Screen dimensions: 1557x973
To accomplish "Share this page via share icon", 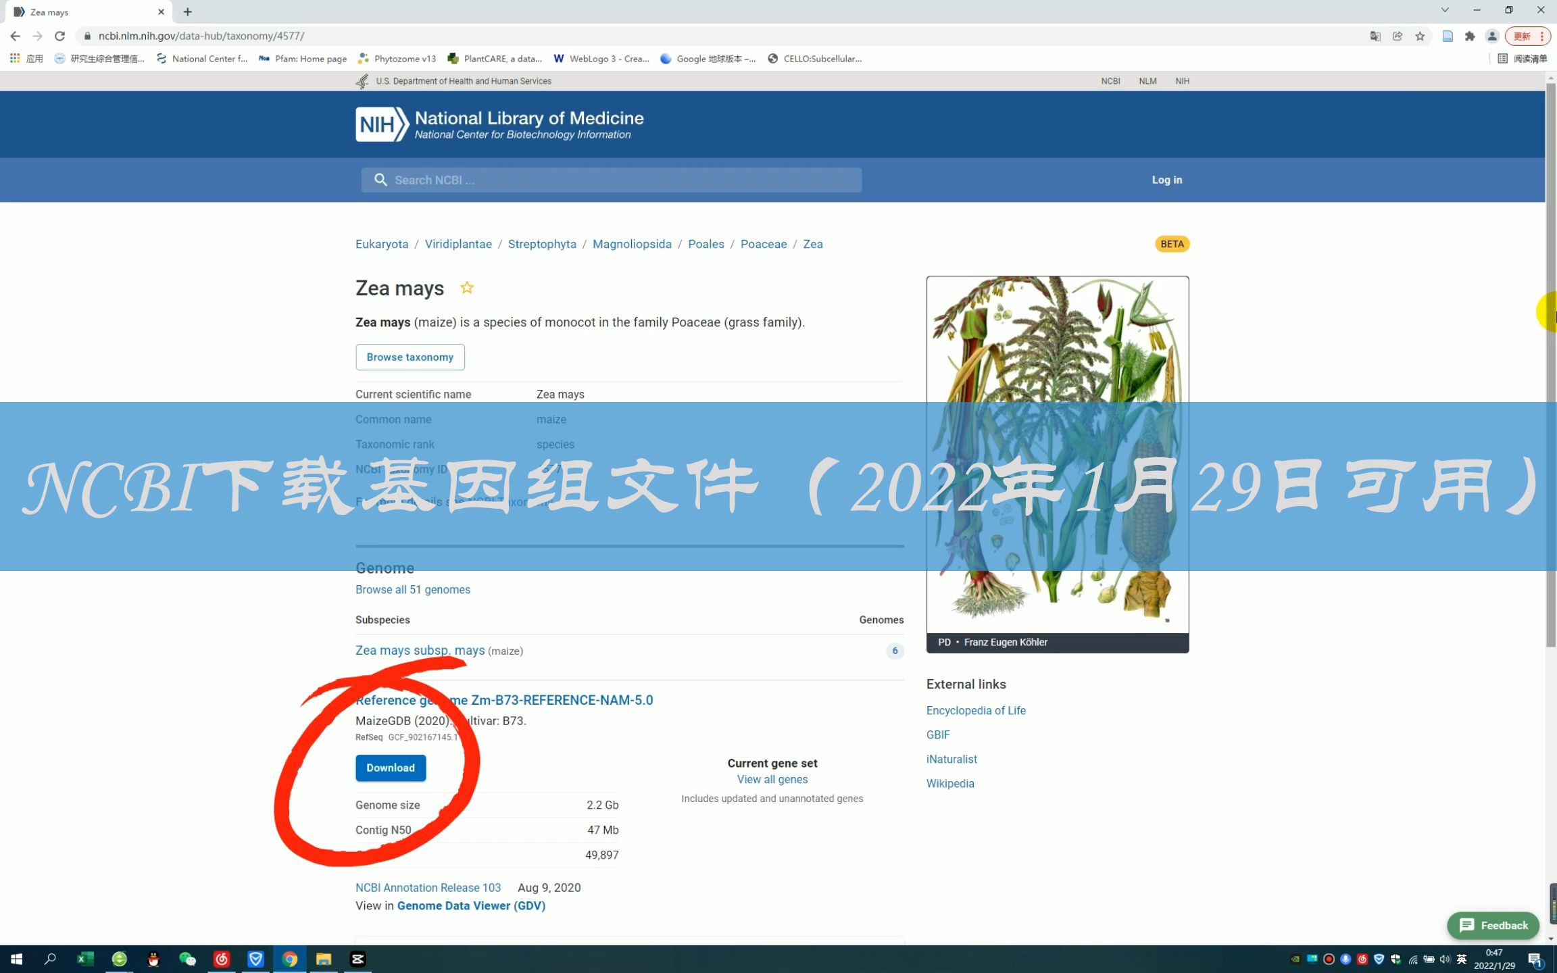I will (x=1398, y=36).
